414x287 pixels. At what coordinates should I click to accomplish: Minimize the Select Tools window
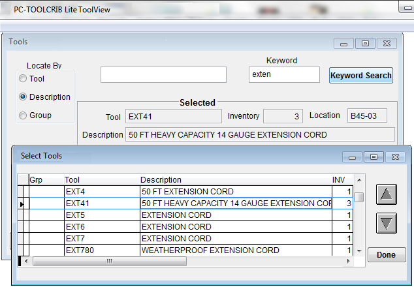click(352, 157)
